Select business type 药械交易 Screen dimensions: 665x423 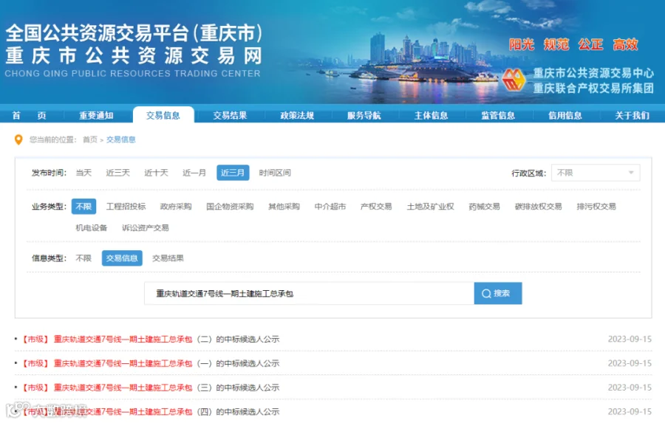point(484,207)
